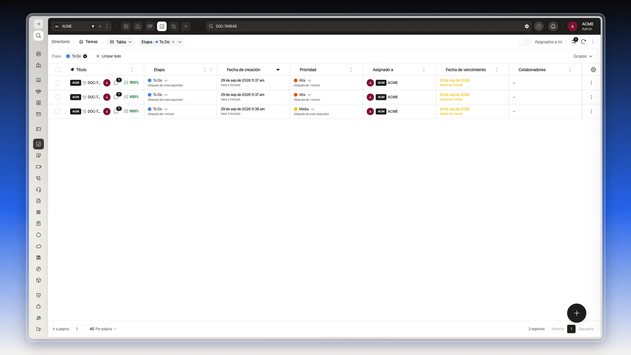Refresh the task list
The width and height of the screenshot is (631, 355).
583,42
